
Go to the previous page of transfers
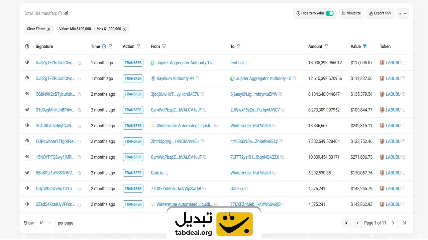click(357, 223)
